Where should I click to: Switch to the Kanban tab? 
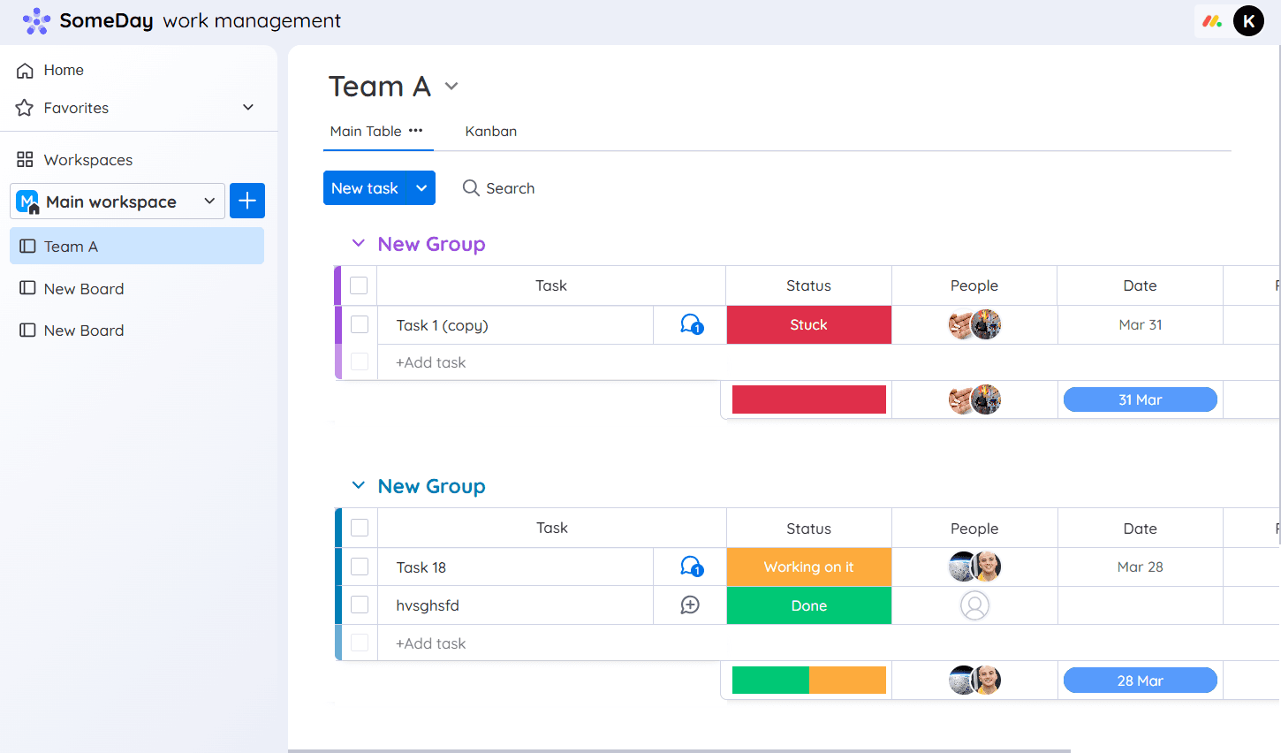(x=491, y=131)
